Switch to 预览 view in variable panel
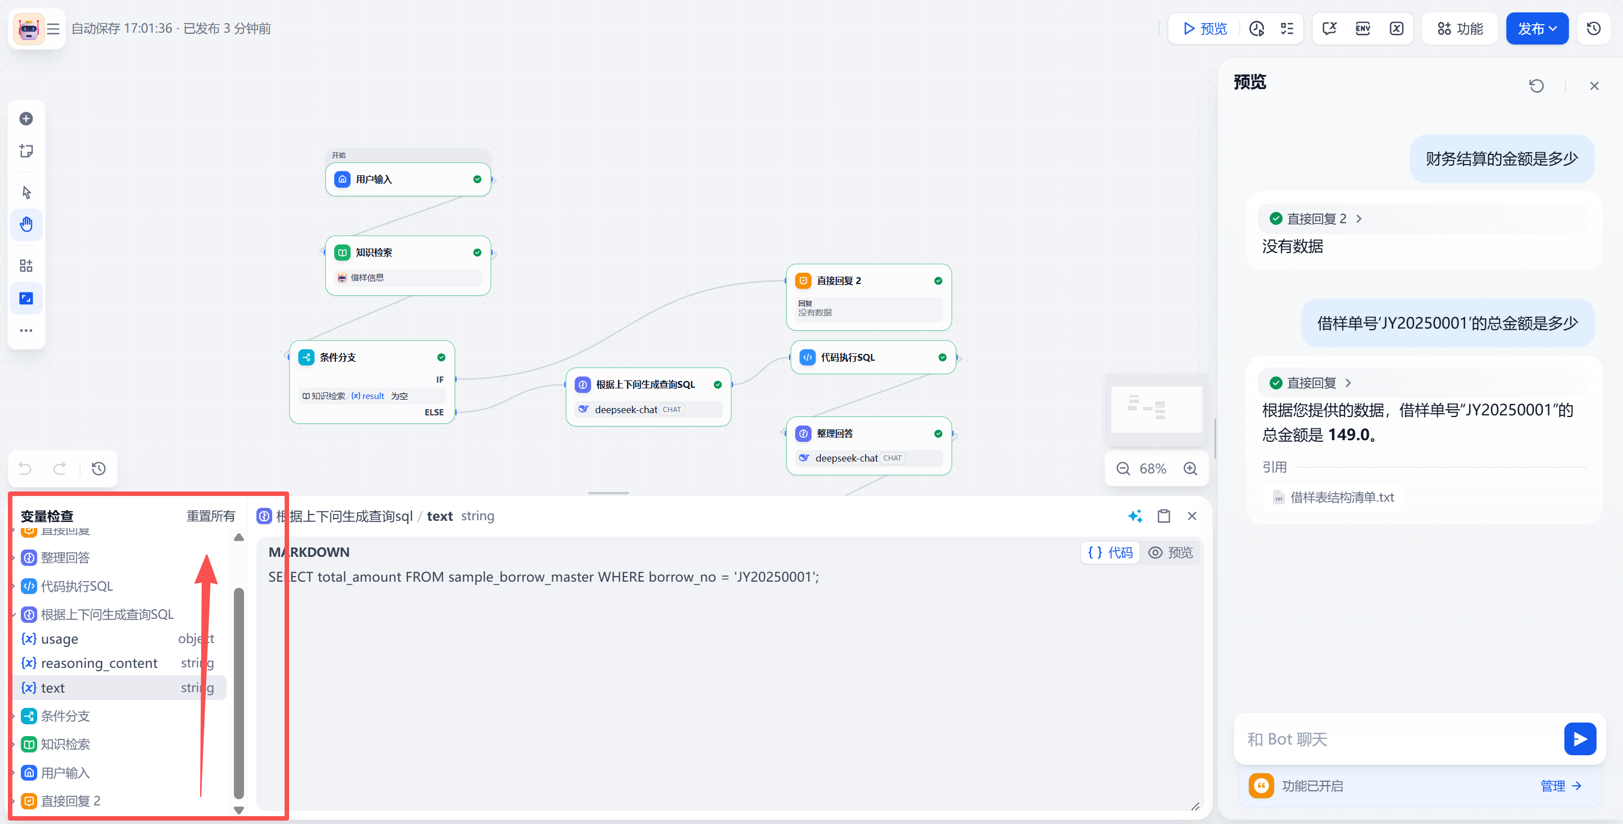The image size is (1623, 824). tap(1170, 552)
